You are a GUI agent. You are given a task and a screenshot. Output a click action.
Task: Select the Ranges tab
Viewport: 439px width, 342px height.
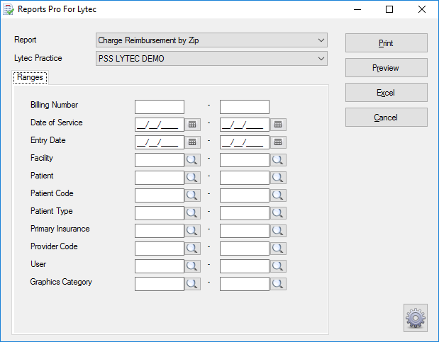[x=30, y=77]
